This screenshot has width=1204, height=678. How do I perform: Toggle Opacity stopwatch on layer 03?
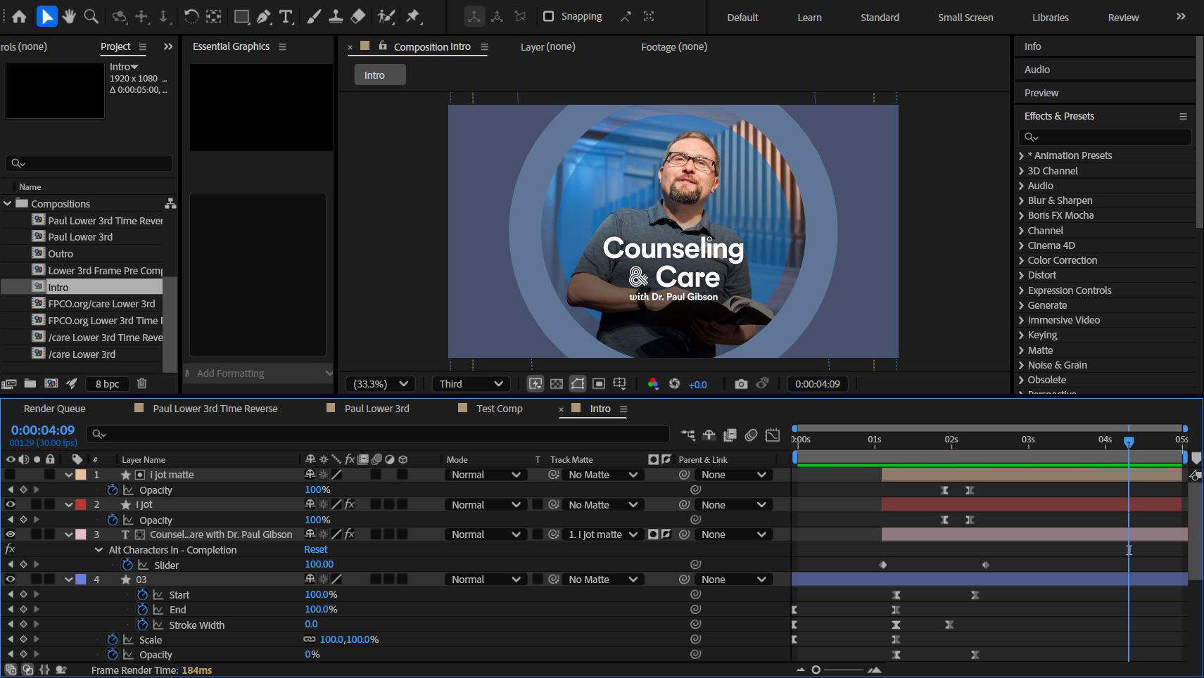(112, 654)
